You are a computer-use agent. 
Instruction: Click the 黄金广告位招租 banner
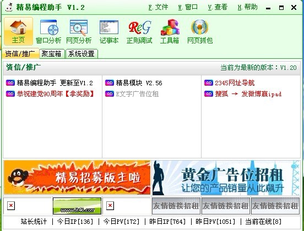click(x=226, y=177)
